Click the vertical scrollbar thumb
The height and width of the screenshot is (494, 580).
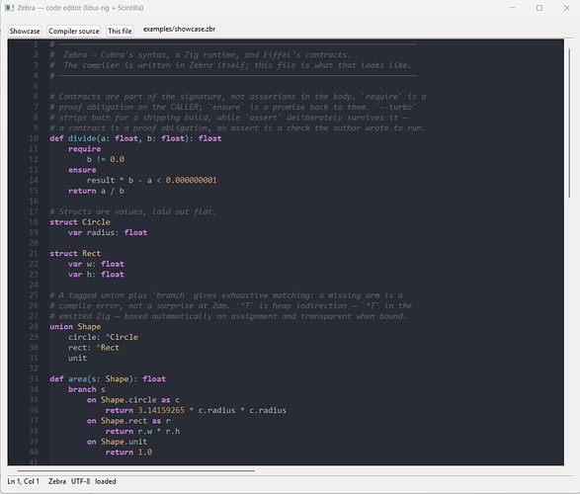pos(569,123)
